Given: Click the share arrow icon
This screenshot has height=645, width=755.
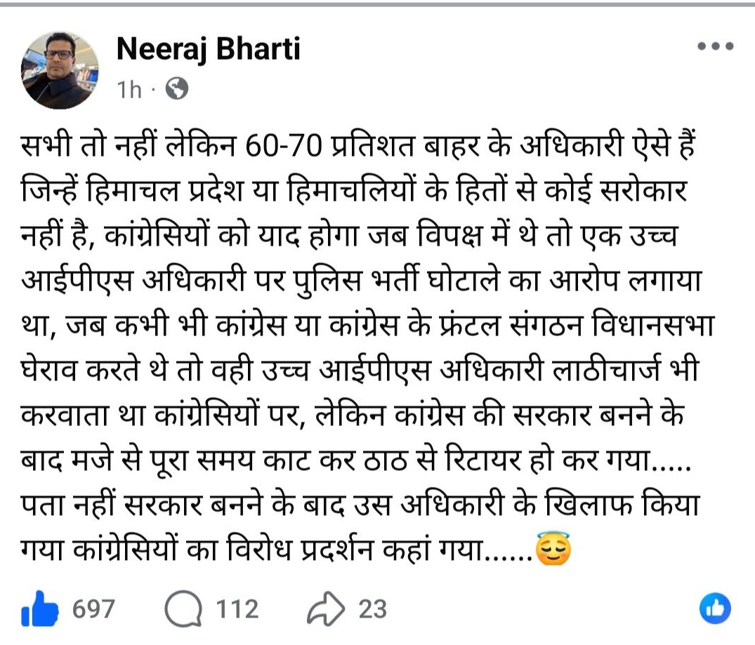Looking at the screenshot, I should [327, 609].
